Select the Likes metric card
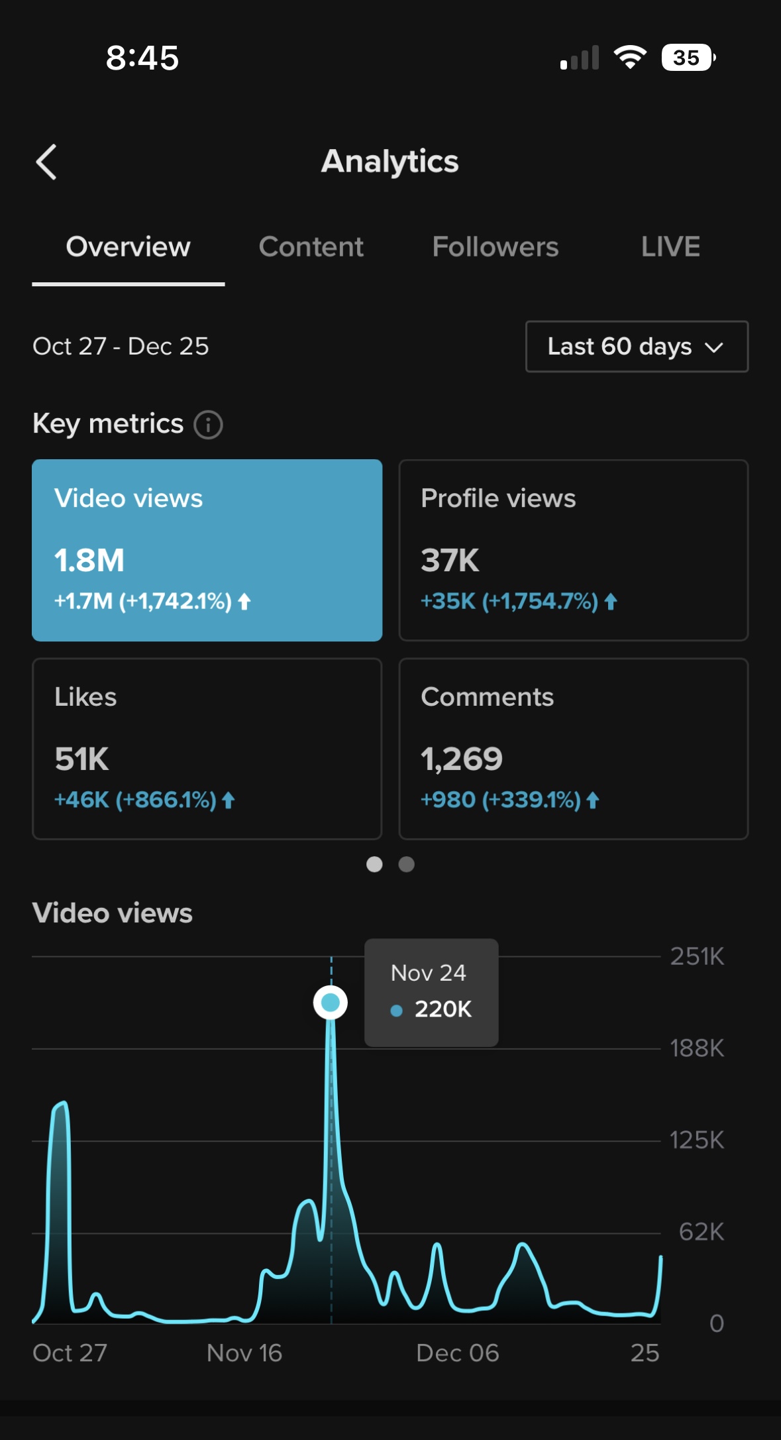This screenshot has width=781, height=1440. tap(207, 749)
